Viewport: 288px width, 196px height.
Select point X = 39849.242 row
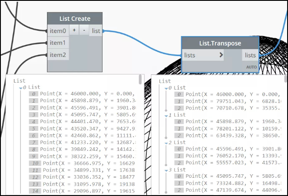pyautogui.click(x=82, y=149)
